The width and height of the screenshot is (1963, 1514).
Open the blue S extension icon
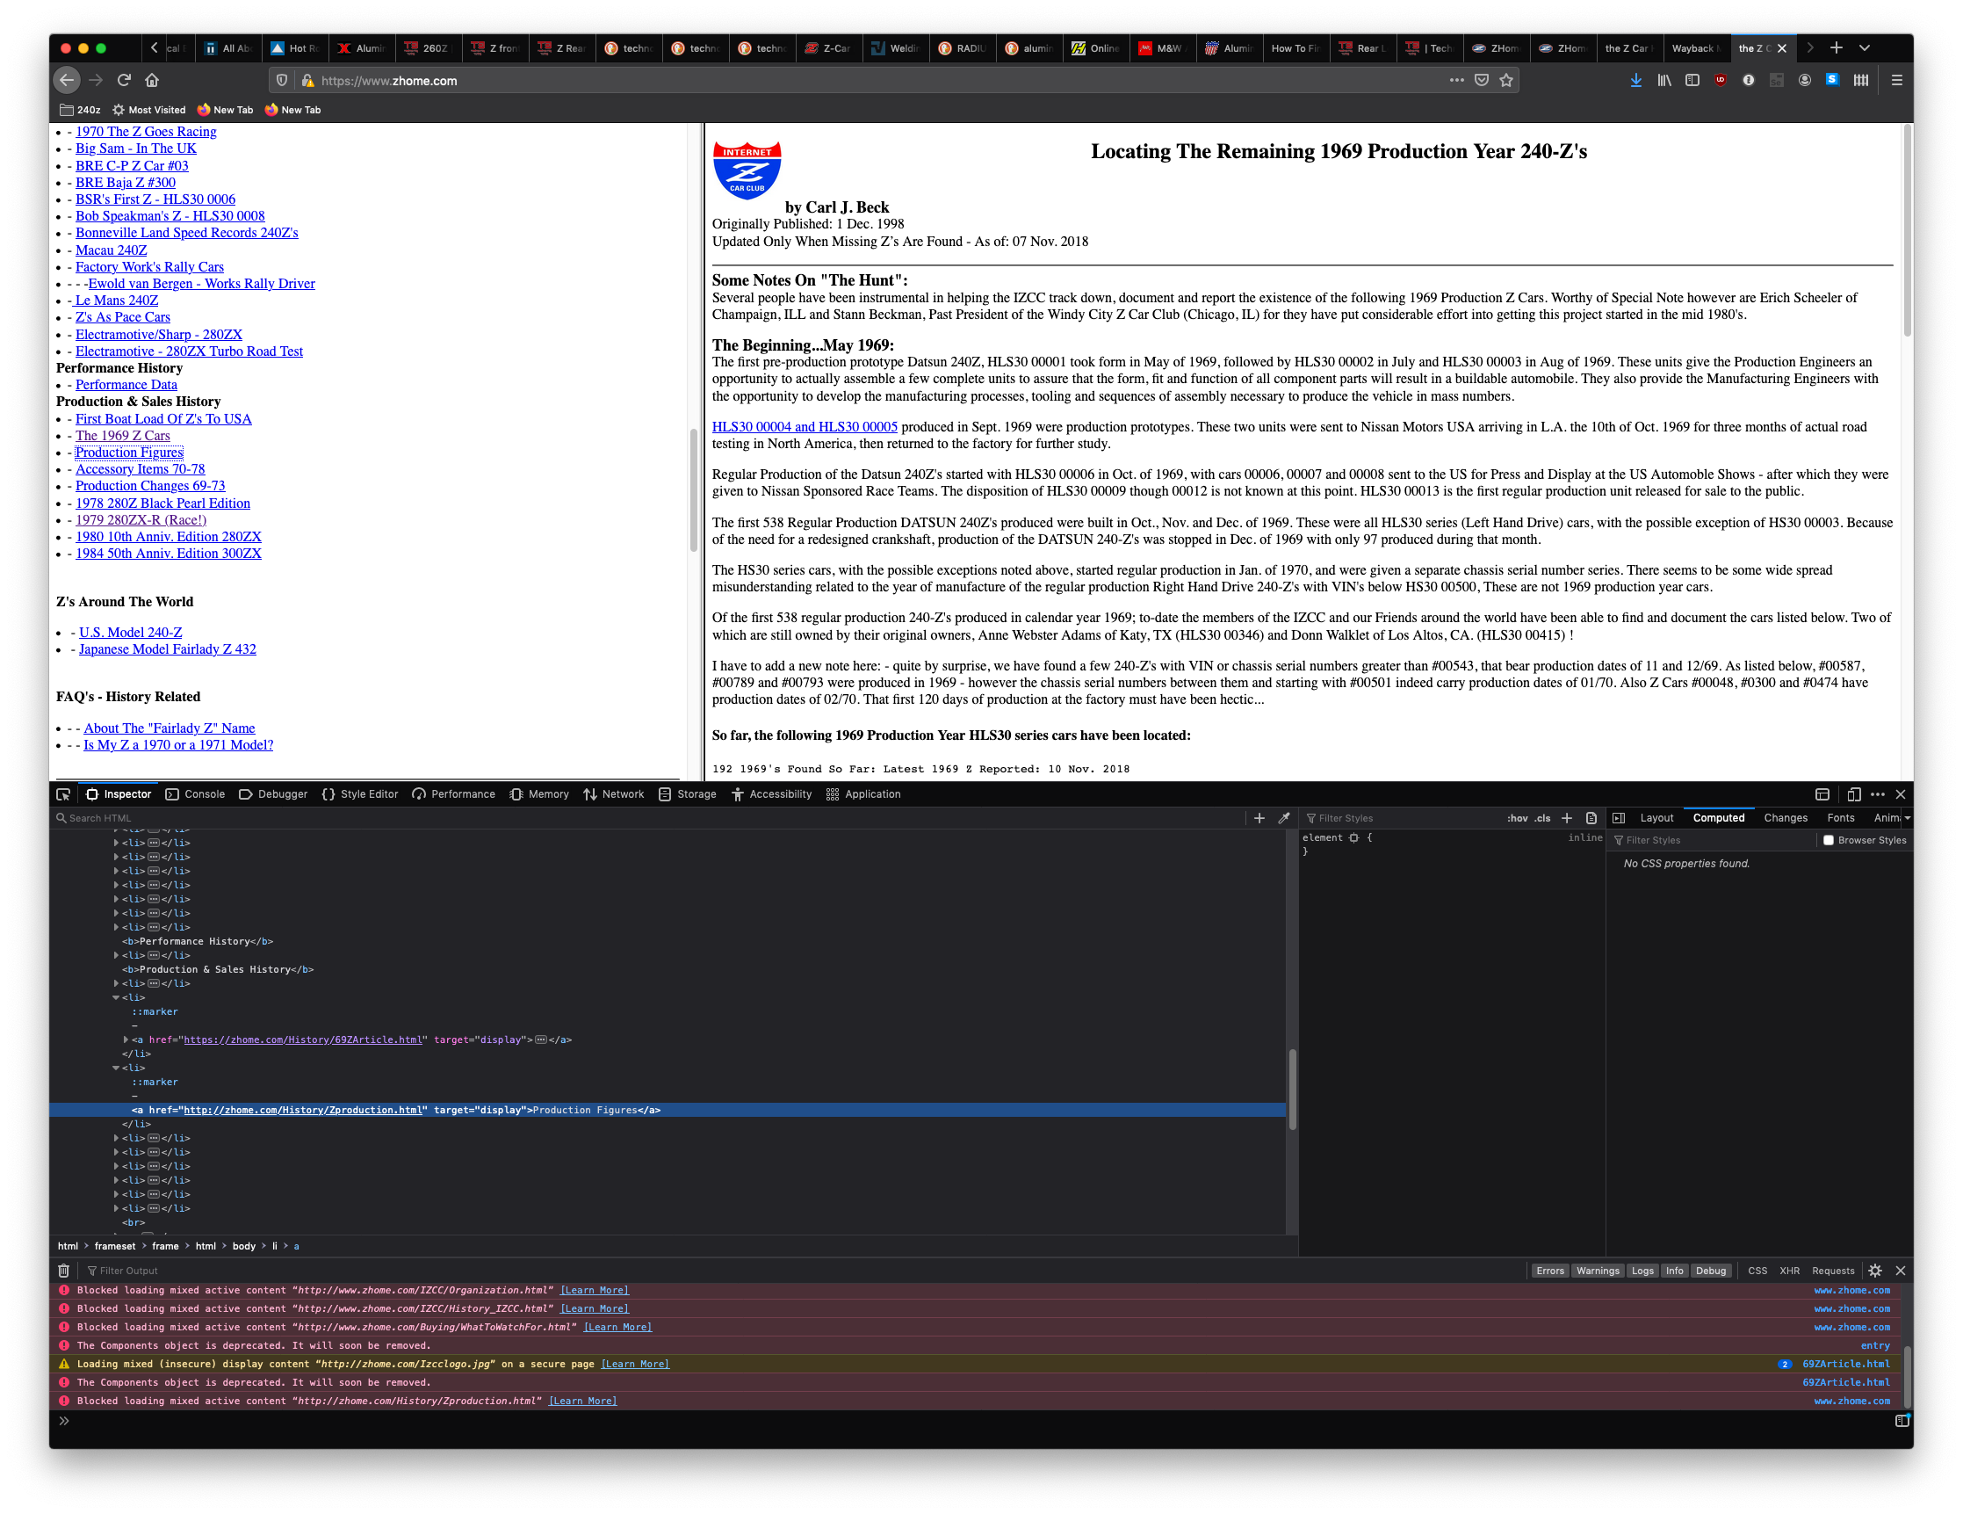click(x=1832, y=80)
